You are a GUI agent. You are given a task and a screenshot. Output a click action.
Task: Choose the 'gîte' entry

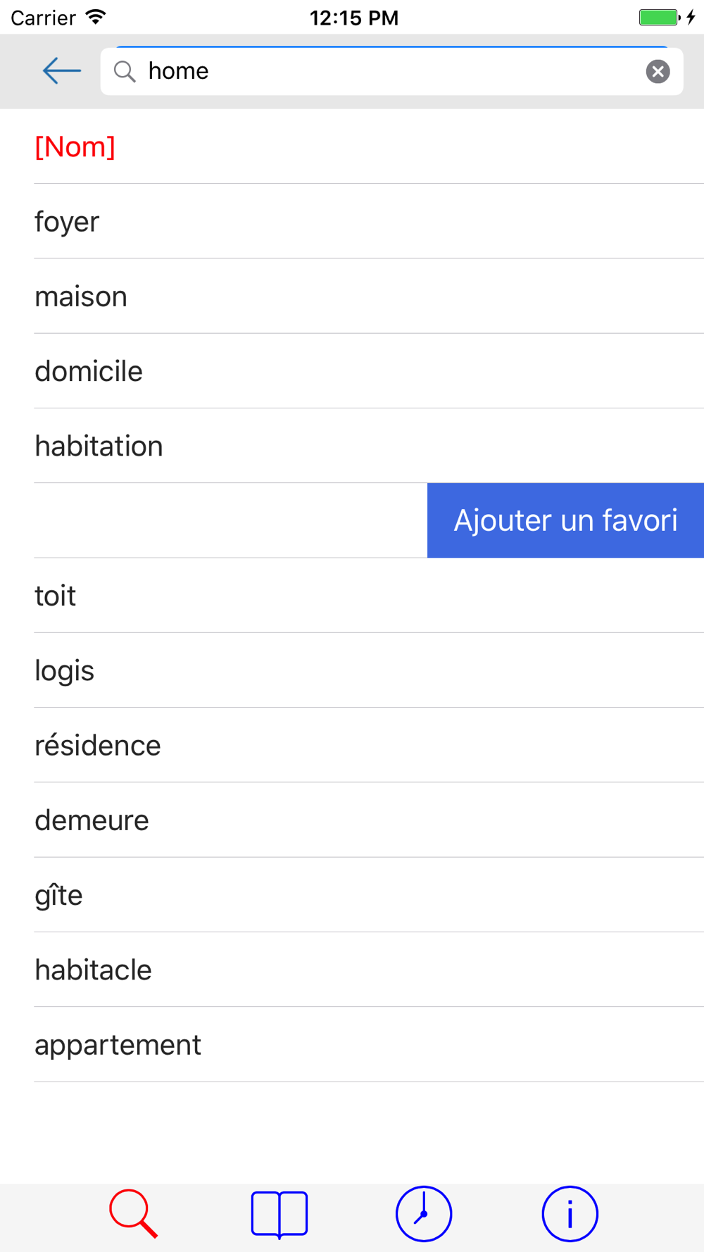369,895
